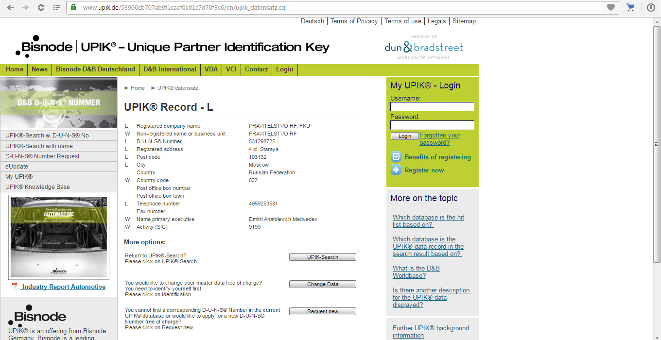Open the Login nav tab
Screen dimensions: 661x340
pyautogui.click(x=284, y=69)
